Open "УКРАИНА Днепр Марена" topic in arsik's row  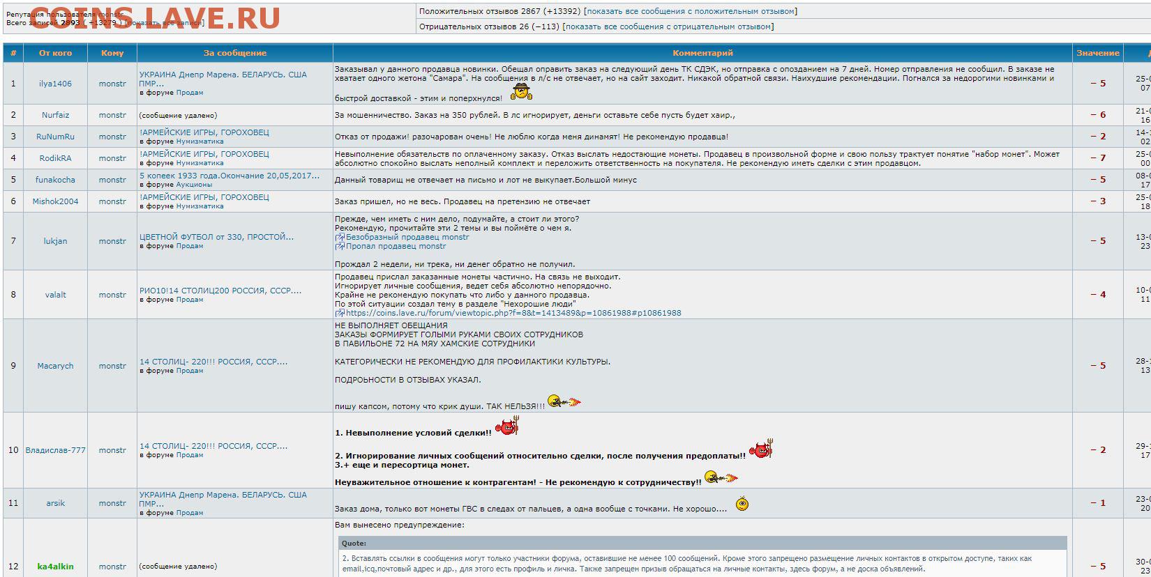click(x=223, y=499)
